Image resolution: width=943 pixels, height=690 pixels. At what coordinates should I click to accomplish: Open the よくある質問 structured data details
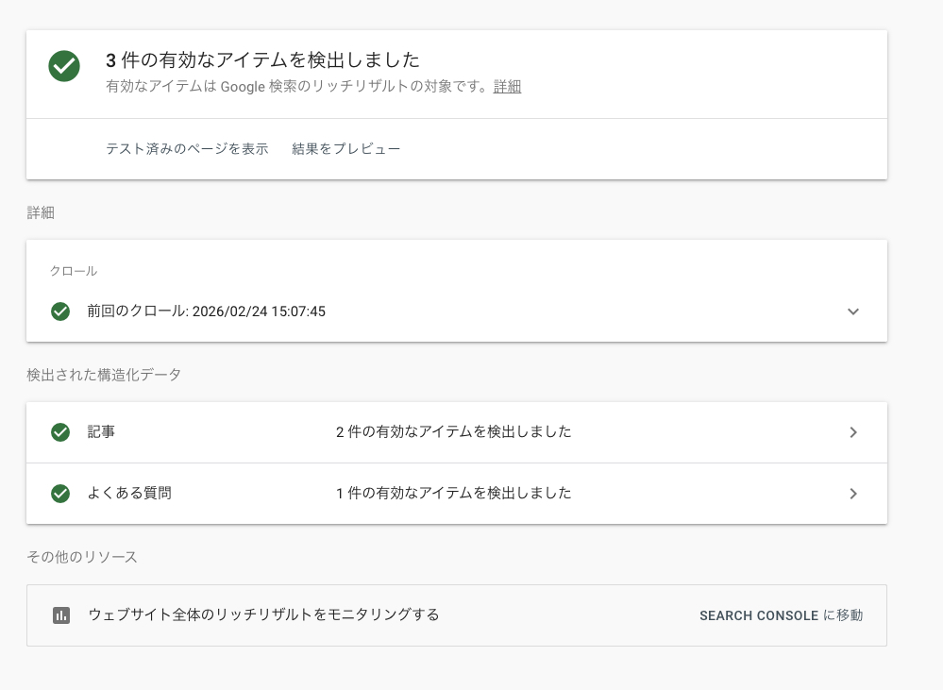[x=852, y=493]
